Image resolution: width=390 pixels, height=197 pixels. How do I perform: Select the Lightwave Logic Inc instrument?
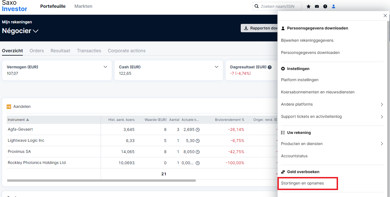26,140
